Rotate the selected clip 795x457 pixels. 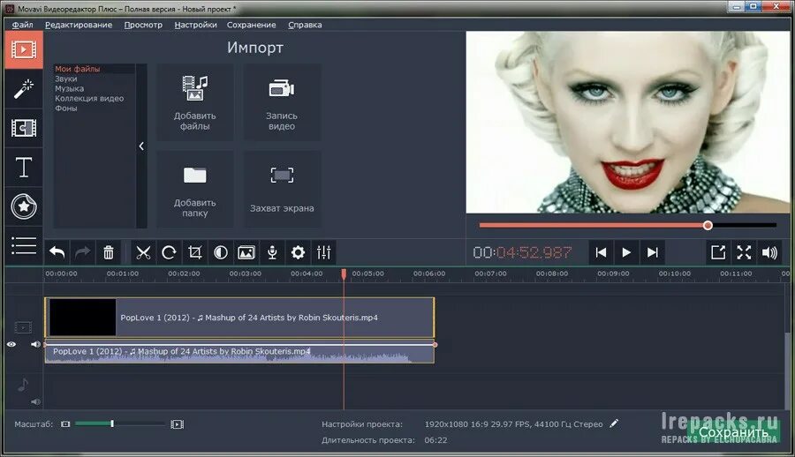pos(169,252)
